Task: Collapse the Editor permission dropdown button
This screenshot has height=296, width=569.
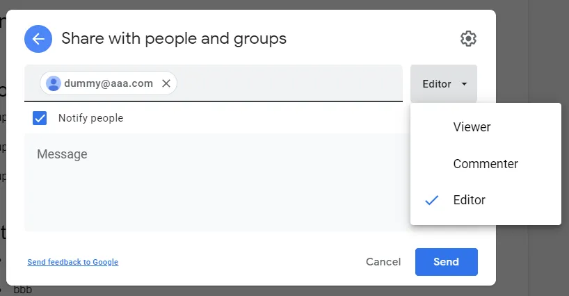Action: pos(443,84)
